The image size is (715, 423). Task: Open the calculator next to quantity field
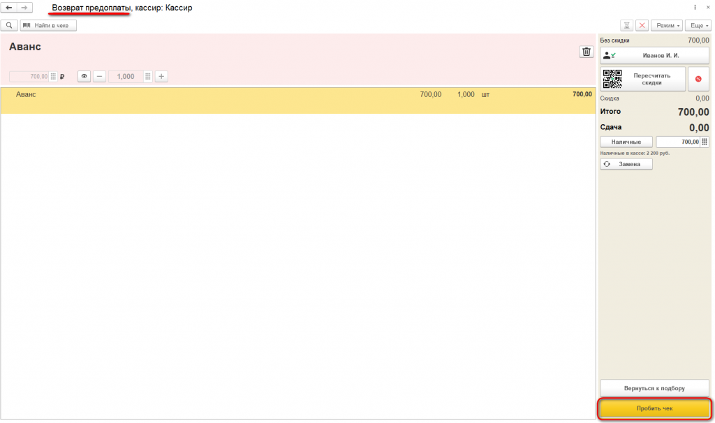click(x=148, y=77)
